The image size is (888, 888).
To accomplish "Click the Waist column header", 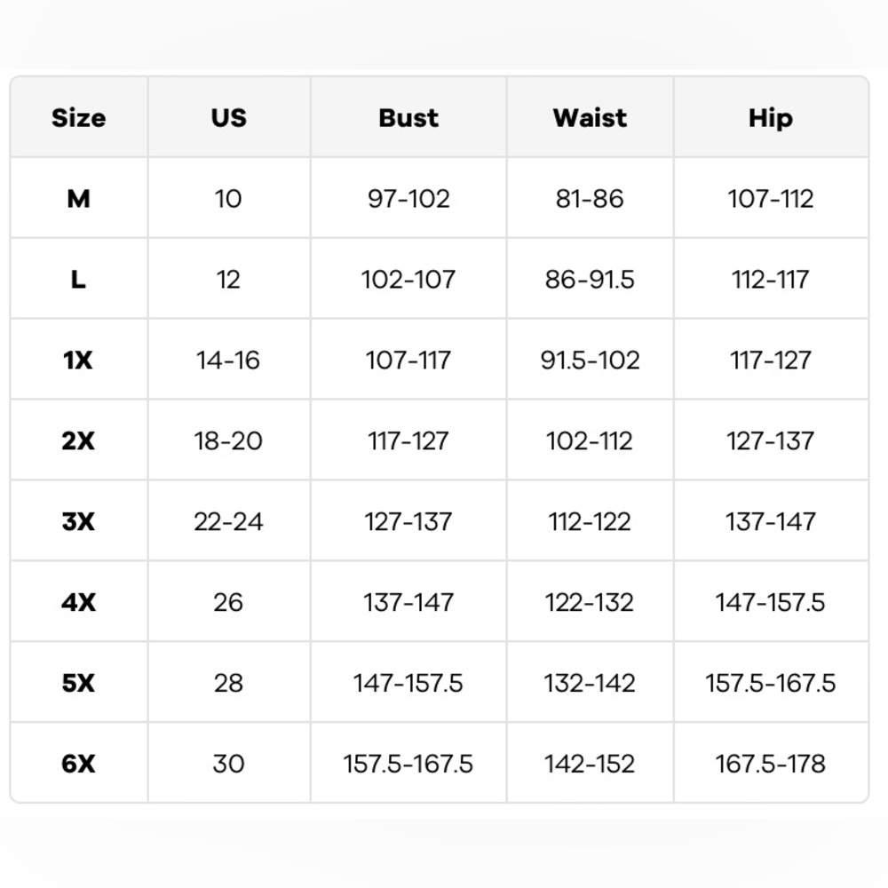I will pyautogui.click(x=590, y=118).
